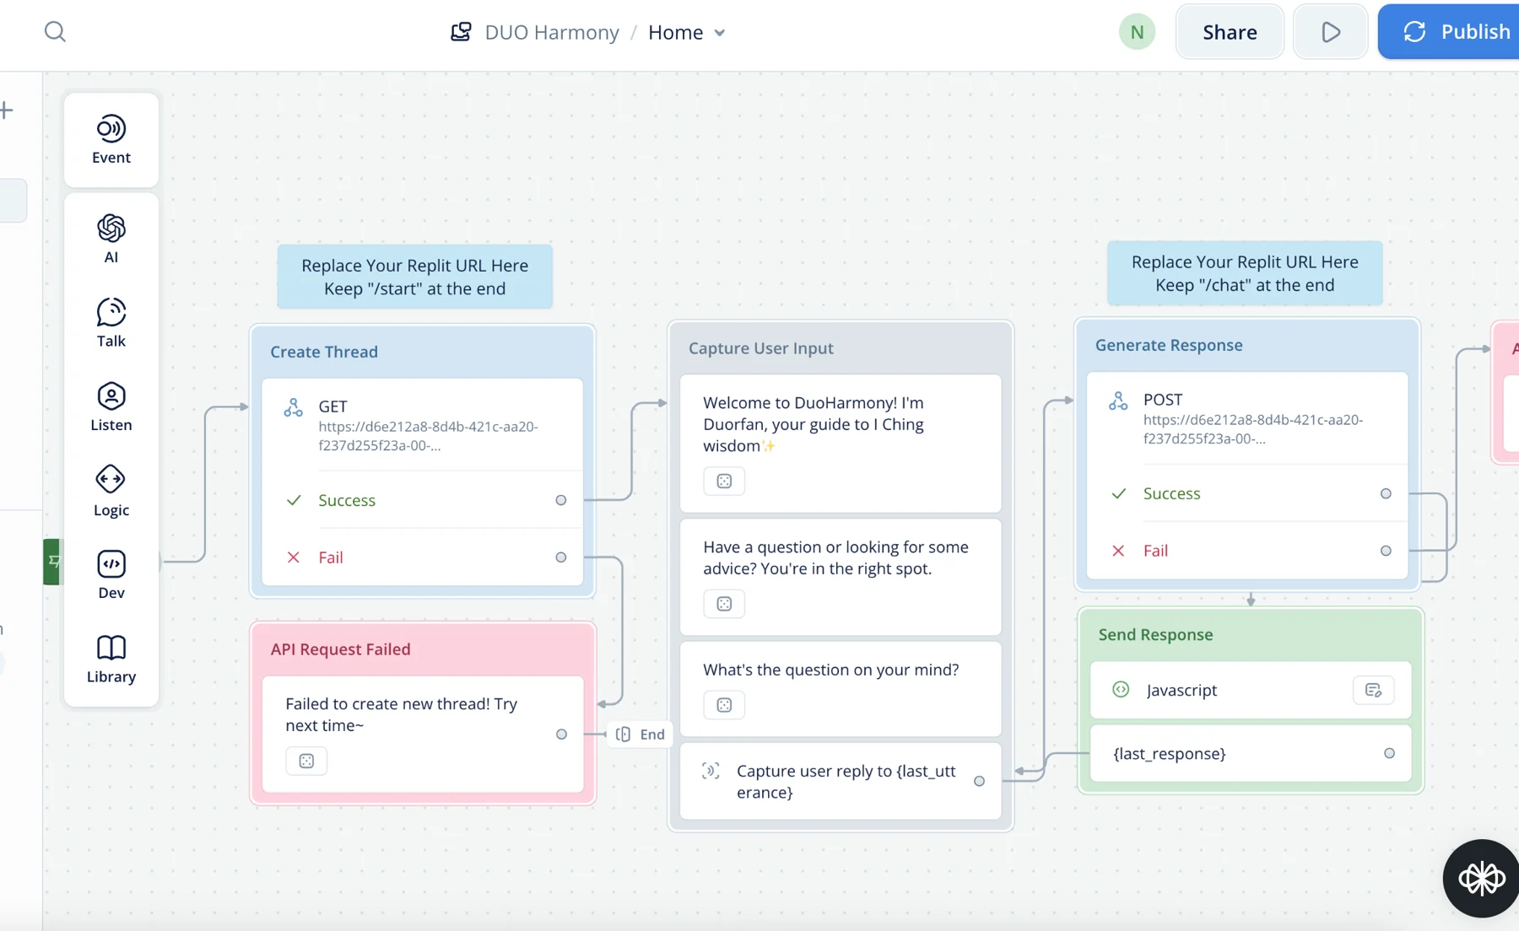Select the Capture user reply output port
The image size is (1519, 931).
coord(979,782)
